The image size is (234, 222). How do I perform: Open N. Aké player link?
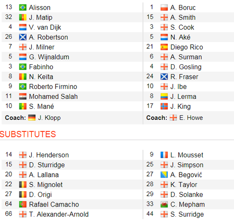[x=181, y=37]
